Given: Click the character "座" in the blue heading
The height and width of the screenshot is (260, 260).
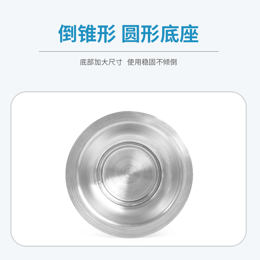Looking at the screenshot, I should pos(189,34).
